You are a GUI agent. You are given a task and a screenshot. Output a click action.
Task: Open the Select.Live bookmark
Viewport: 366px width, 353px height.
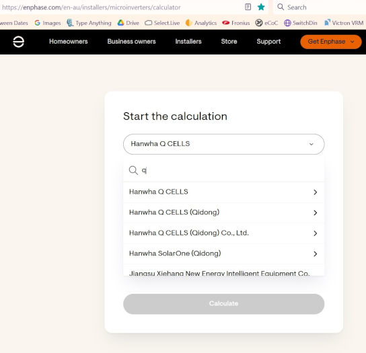coord(162,23)
